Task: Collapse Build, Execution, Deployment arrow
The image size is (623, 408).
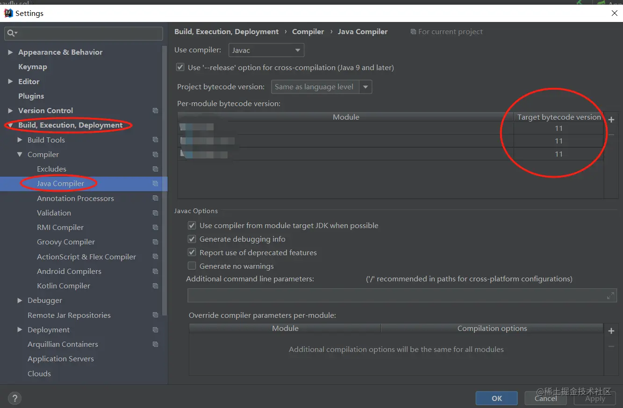Action: (10, 125)
